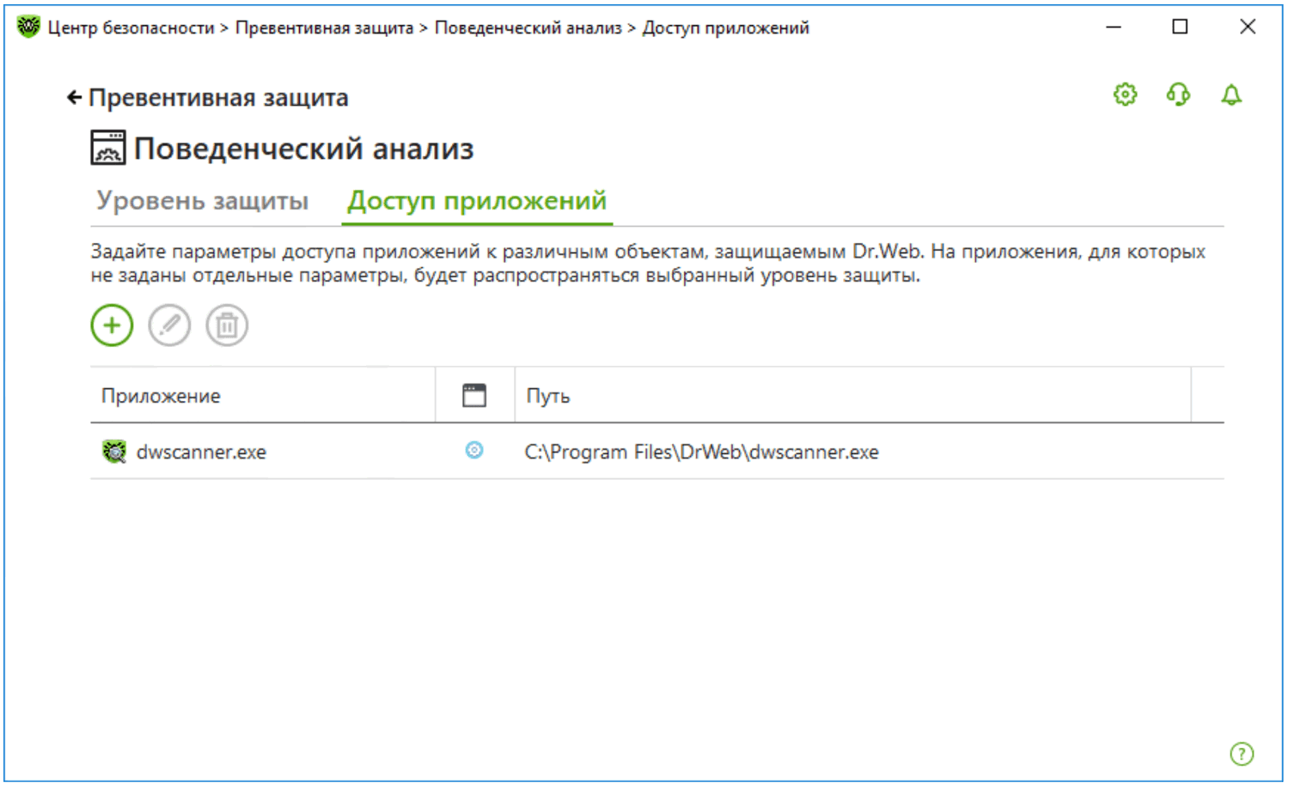Image resolution: width=1289 pixels, height=789 pixels.
Task: Open notifications bell icon
Action: pyautogui.click(x=1231, y=94)
